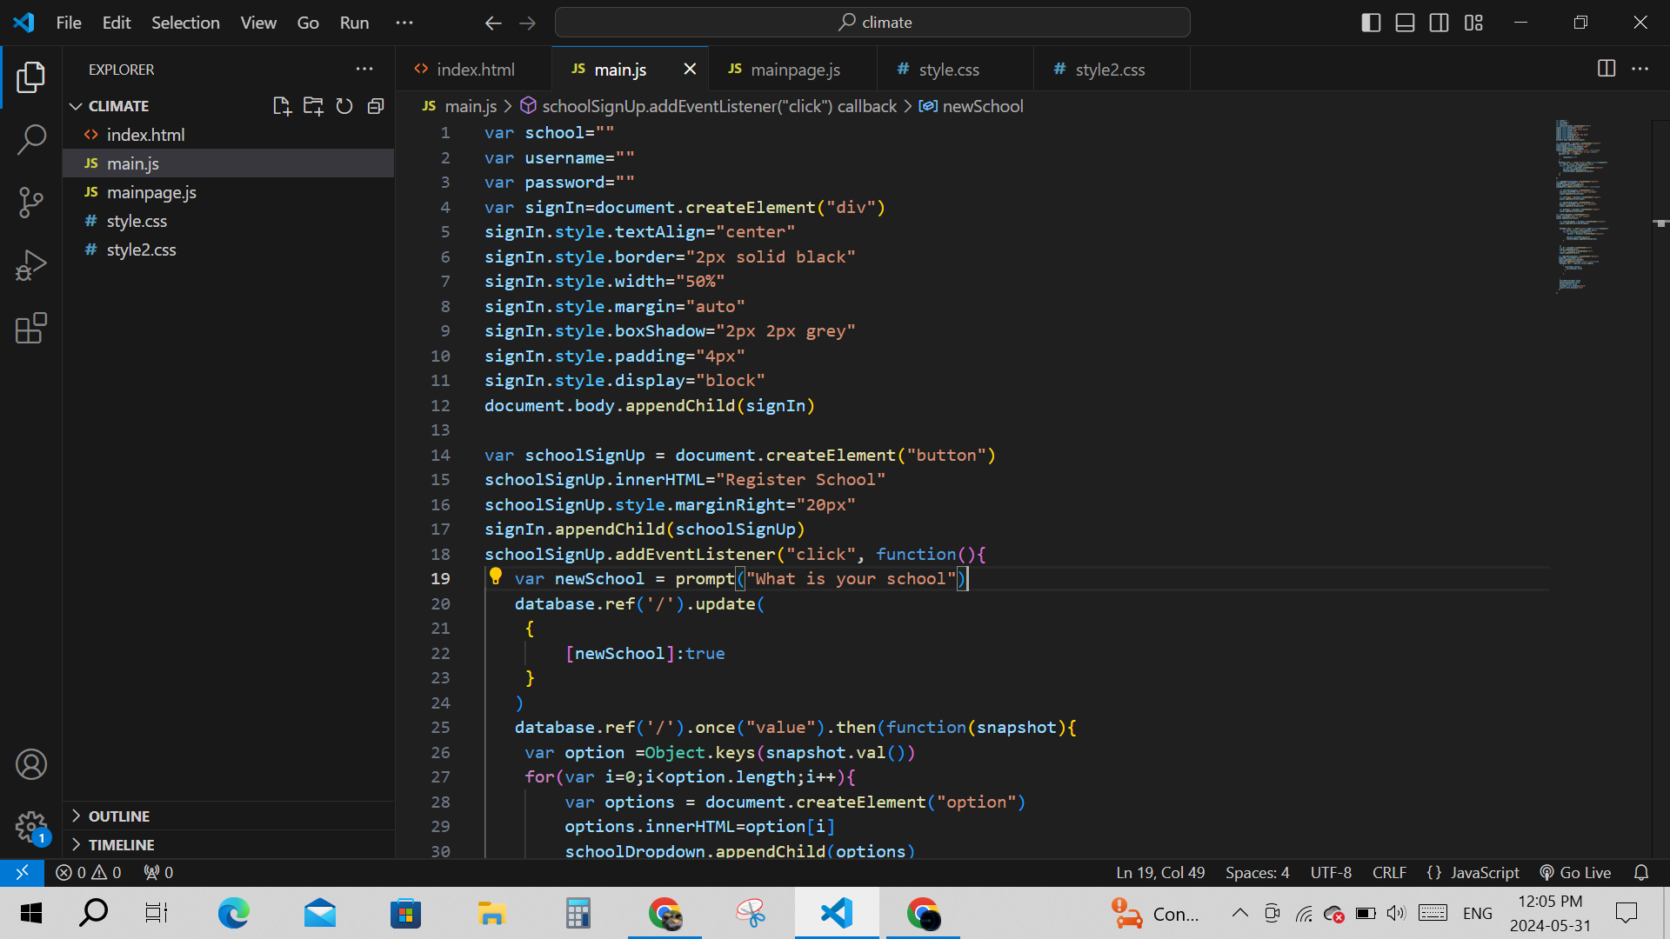Click the lightbulb code action icon
Screen dimensions: 1670x939
click(496, 576)
